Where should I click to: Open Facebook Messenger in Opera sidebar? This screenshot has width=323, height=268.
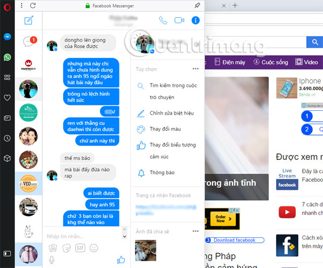pos(7,37)
